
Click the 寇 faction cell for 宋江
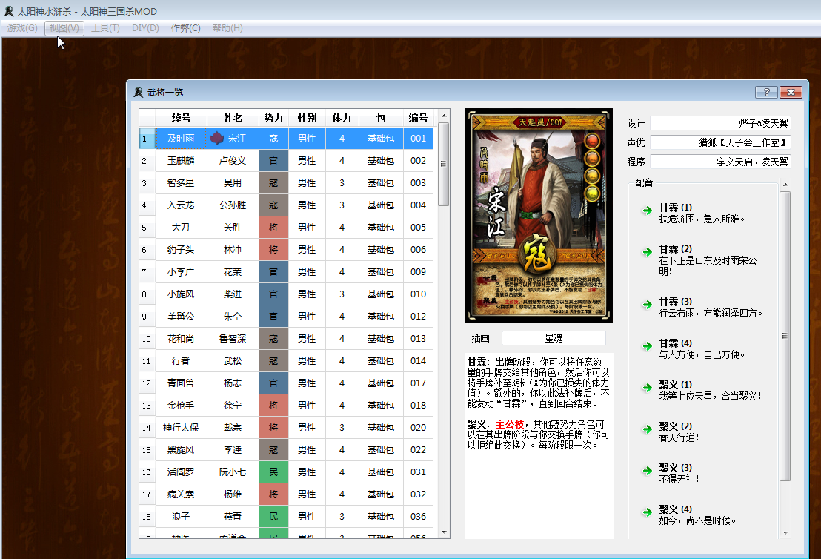[x=273, y=139]
